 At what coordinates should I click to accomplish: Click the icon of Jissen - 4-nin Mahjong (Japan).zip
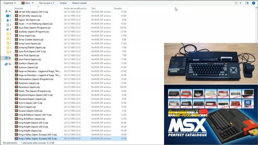click(16, 23)
